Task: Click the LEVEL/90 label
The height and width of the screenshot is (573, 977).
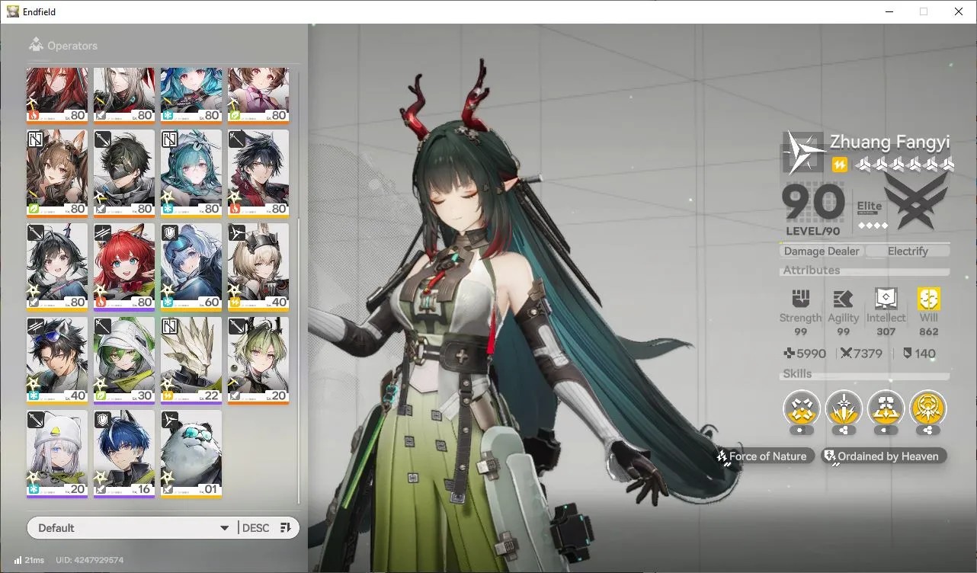Action: (812, 231)
